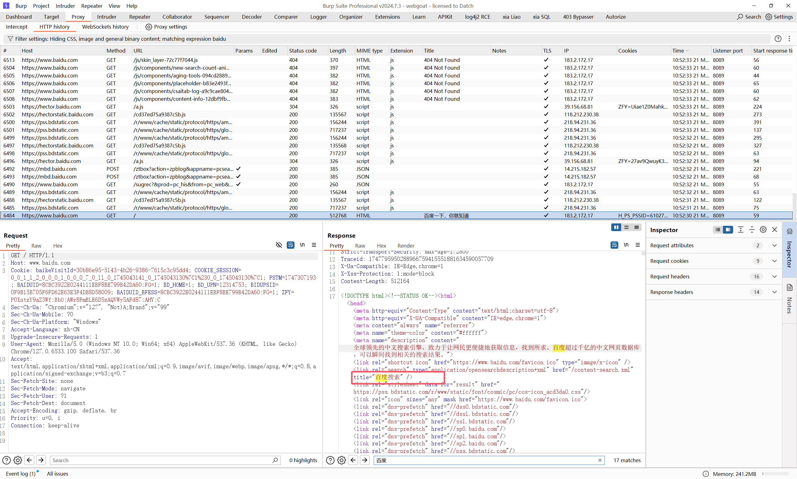This screenshot has width=797, height=479.
Task: Sort by Time column header
Action: (691, 51)
